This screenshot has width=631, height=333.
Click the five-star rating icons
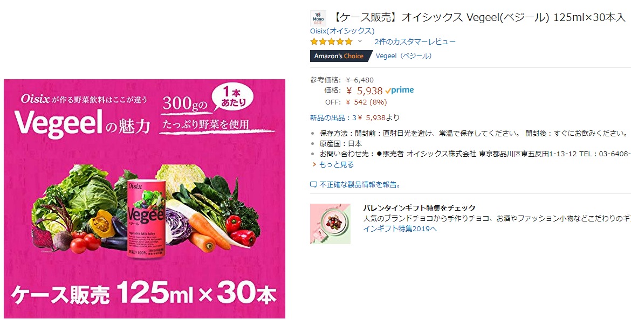331,41
